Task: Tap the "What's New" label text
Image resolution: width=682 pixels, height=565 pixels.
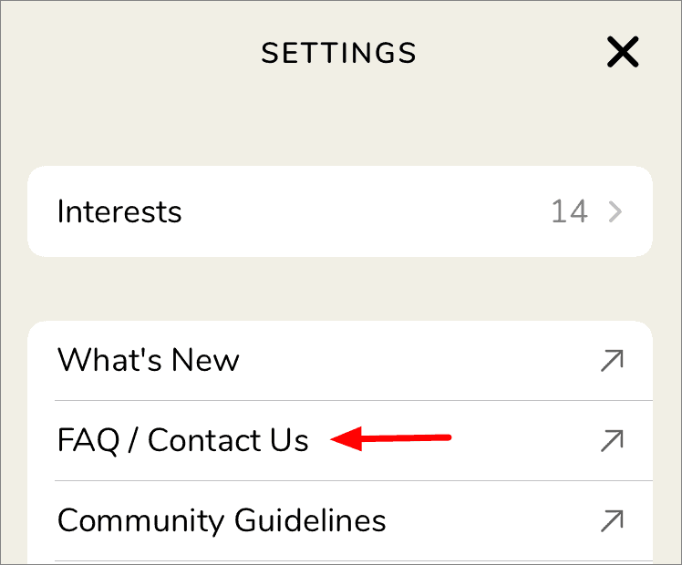Action: pos(148,361)
